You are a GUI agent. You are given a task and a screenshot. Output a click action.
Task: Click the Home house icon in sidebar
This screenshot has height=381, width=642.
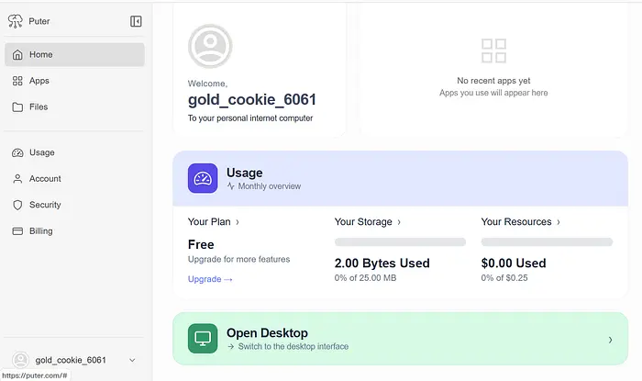tap(17, 54)
